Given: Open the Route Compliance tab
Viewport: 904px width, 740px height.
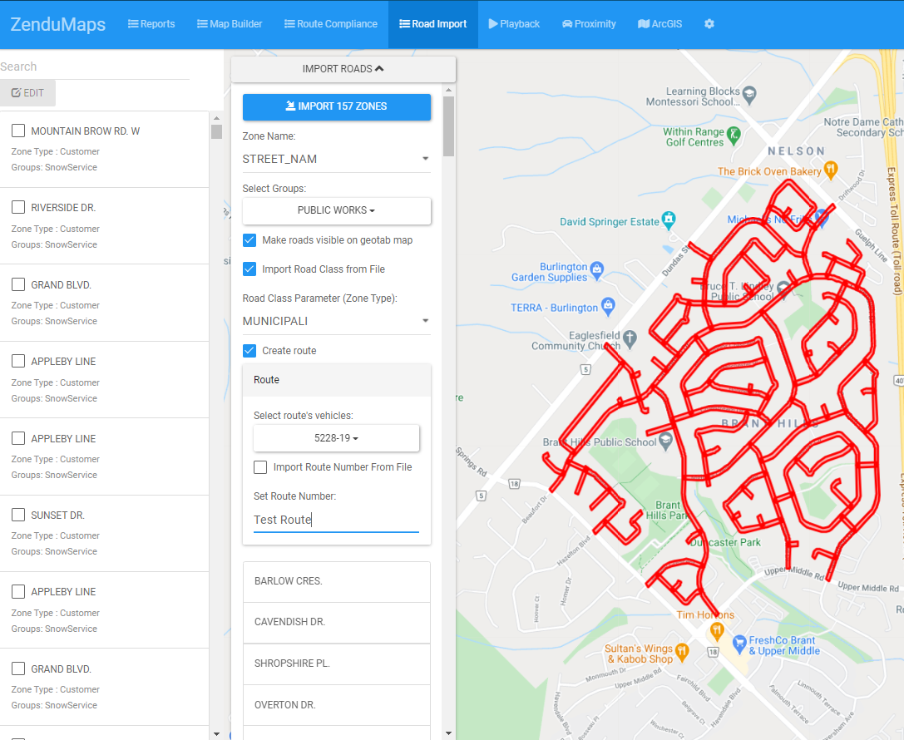Looking at the screenshot, I should click(x=330, y=24).
